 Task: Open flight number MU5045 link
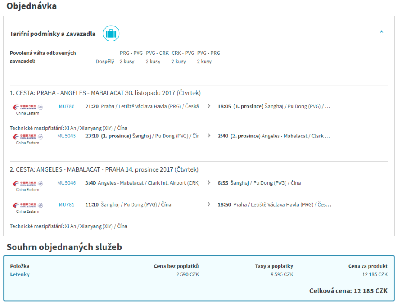coord(67,136)
